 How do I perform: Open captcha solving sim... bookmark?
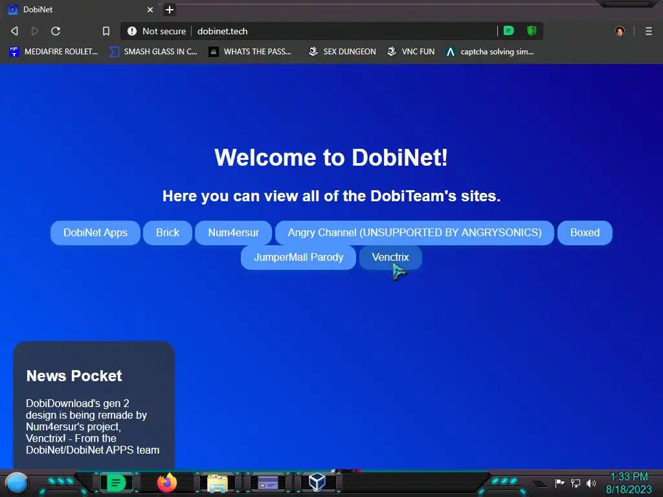point(490,52)
